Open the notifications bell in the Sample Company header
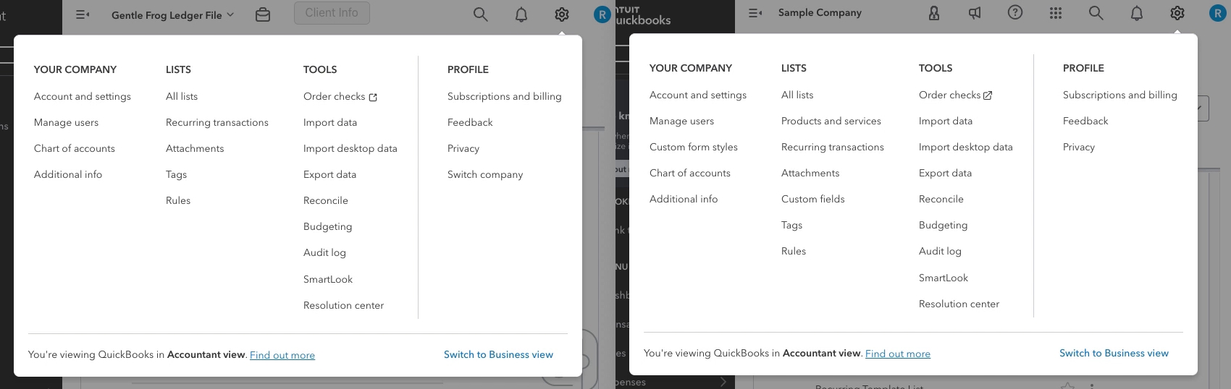This screenshot has width=1231, height=389. (1137, 14)
